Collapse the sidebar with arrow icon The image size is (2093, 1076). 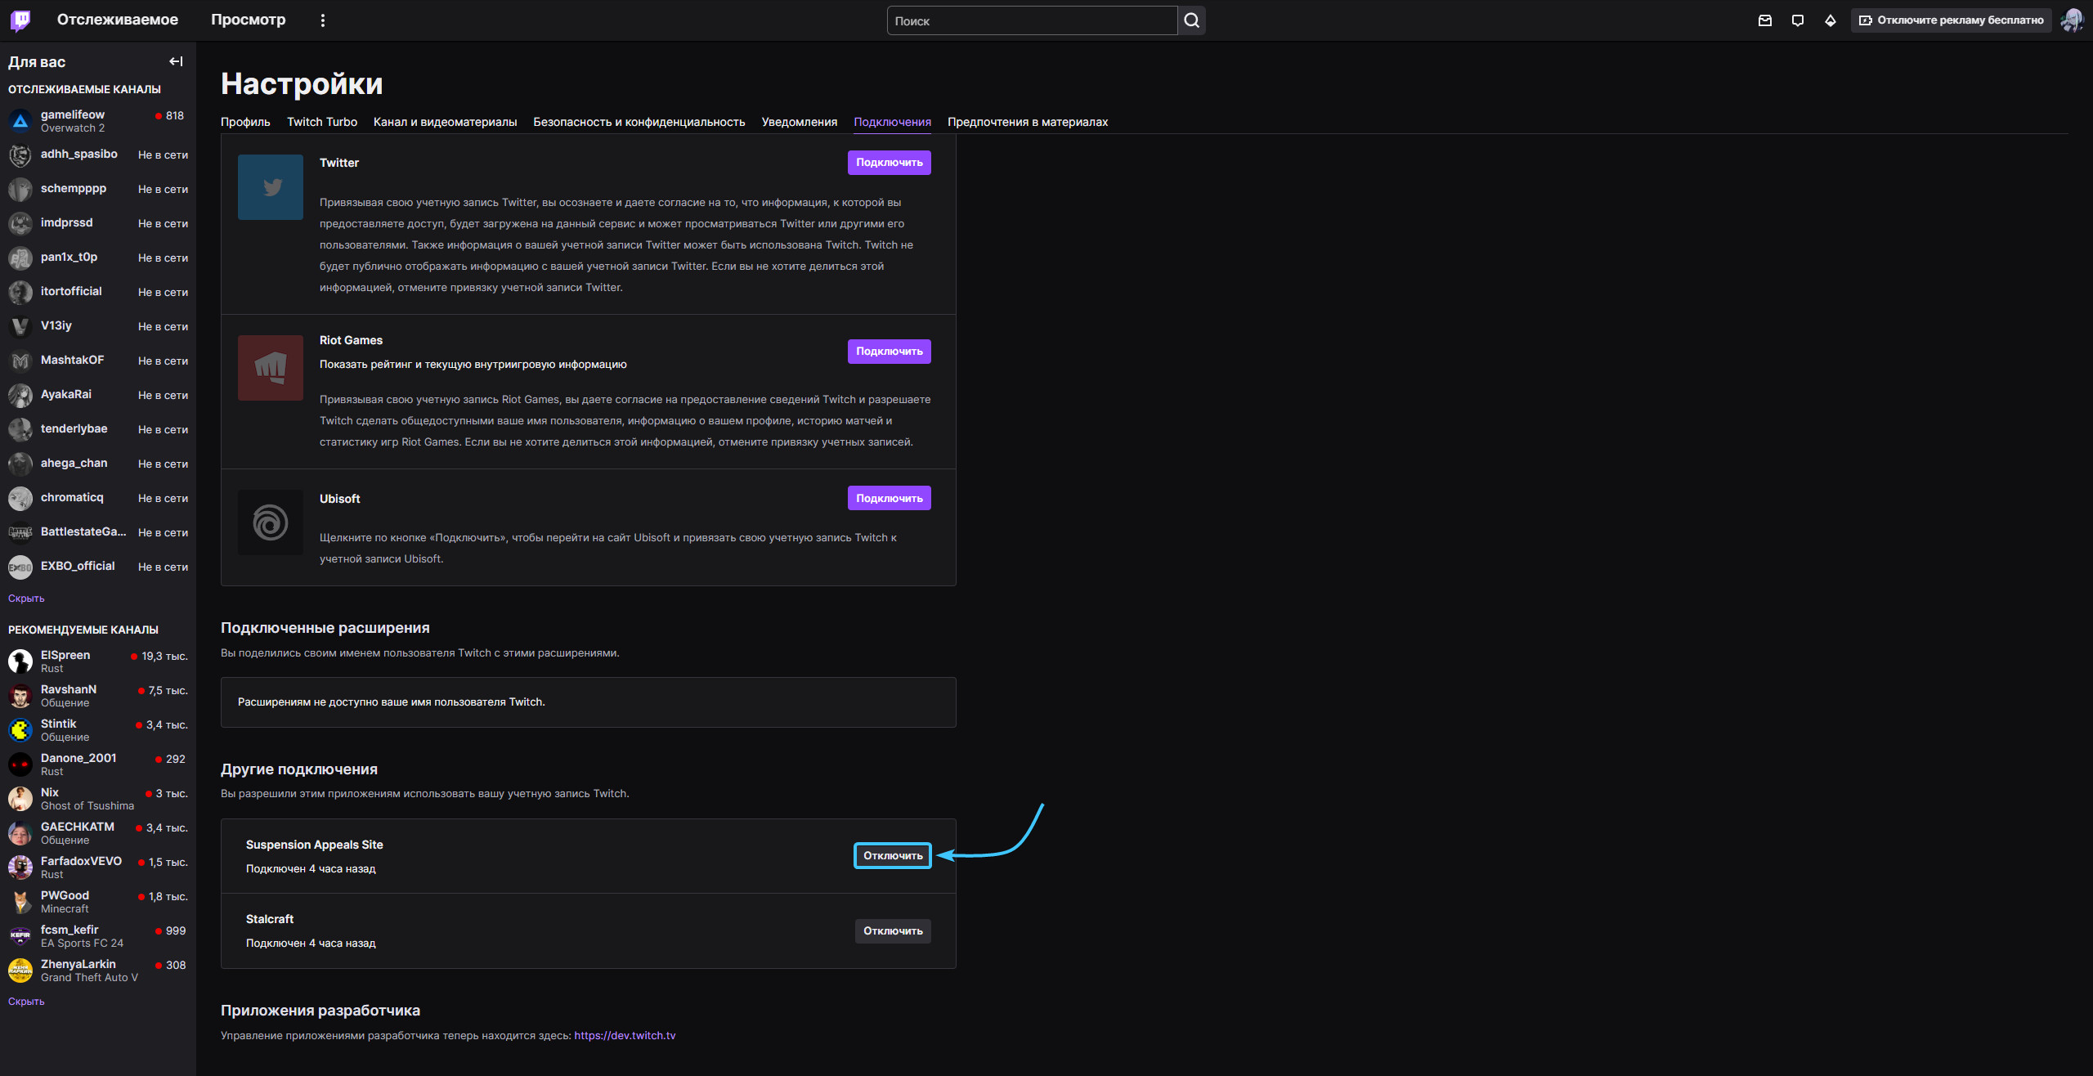(176, 61)
